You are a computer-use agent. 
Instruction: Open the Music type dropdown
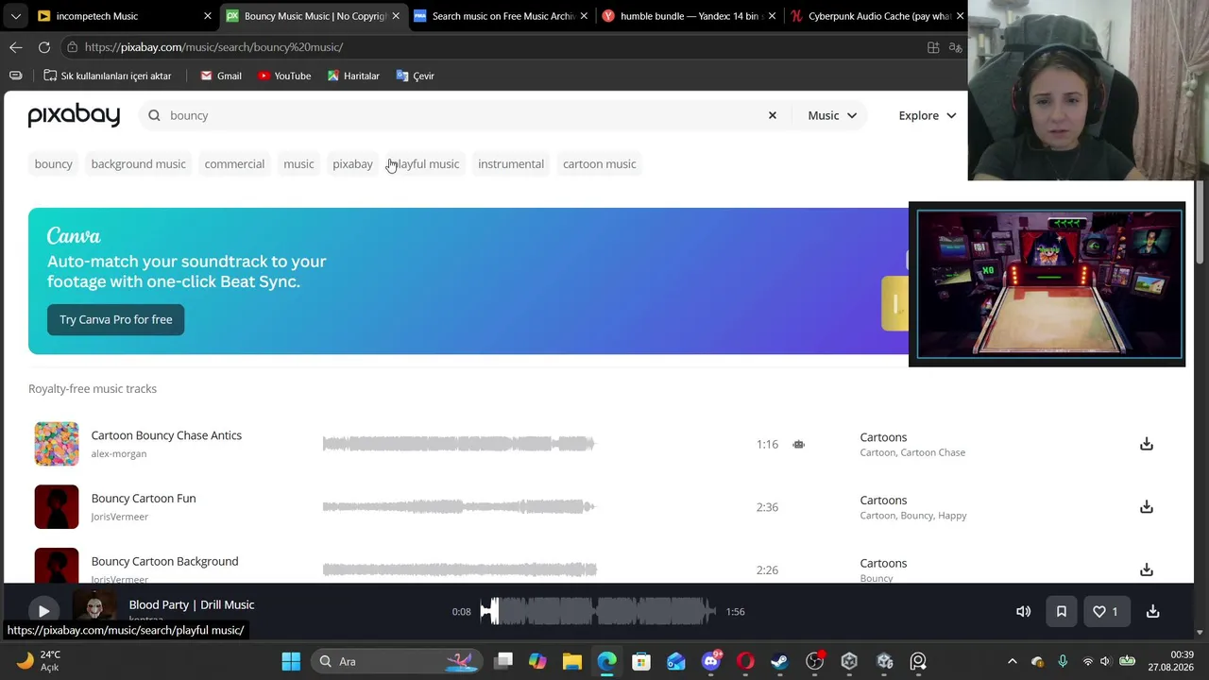coord(832,115)
